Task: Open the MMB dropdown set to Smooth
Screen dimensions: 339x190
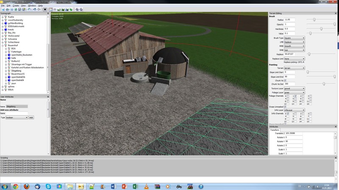Action: pyautogui.click(x=294, y=46)
